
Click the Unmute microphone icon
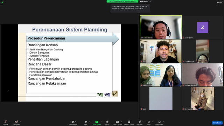pos(5,122)
